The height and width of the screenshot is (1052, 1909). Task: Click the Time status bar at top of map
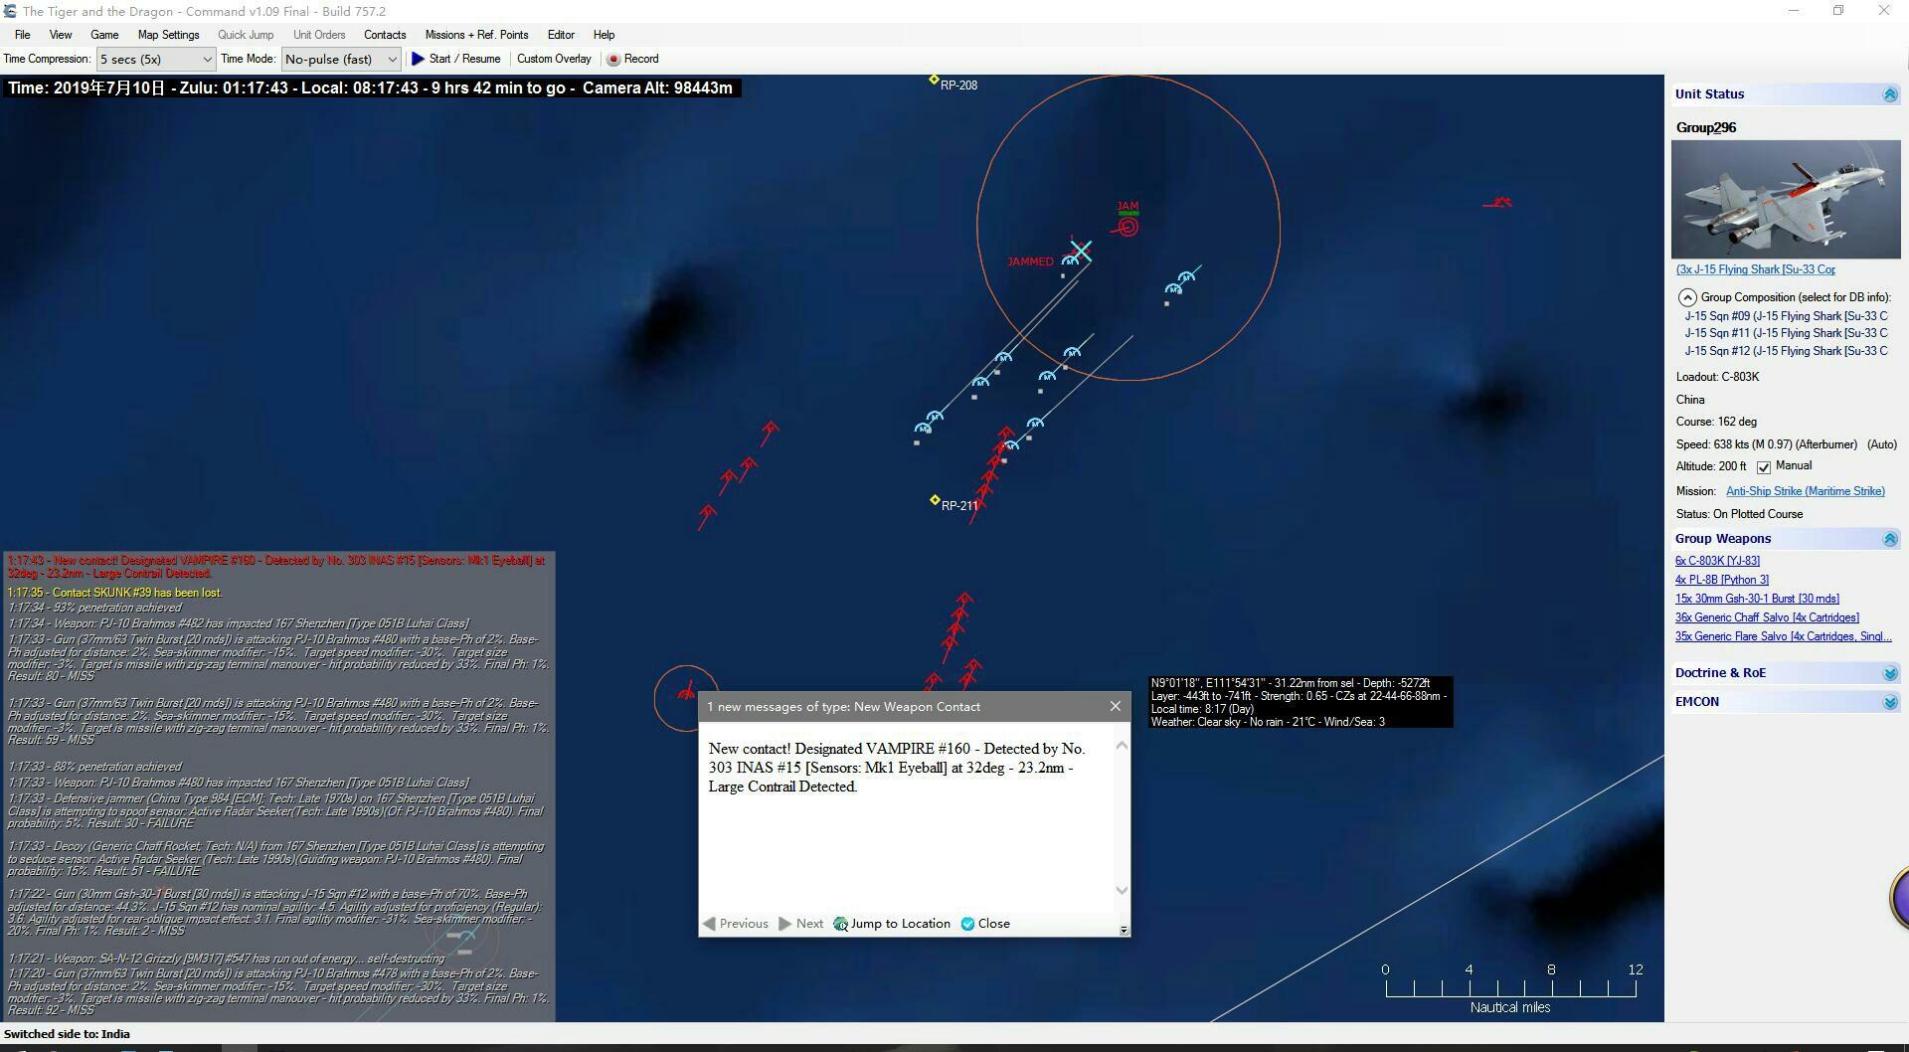(370, 88)
